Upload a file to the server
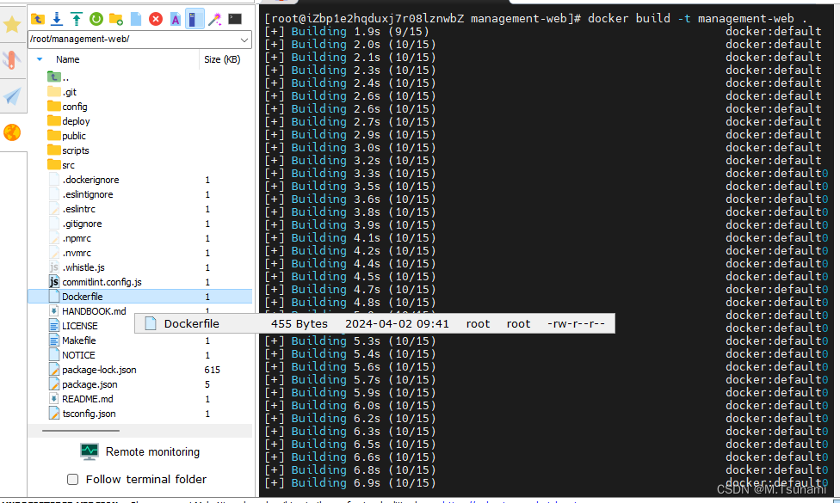 [77, 18]
